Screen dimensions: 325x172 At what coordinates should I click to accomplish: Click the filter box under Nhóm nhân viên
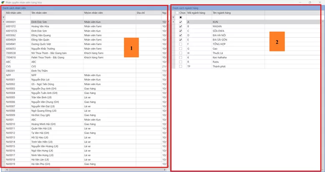[109, 18]
